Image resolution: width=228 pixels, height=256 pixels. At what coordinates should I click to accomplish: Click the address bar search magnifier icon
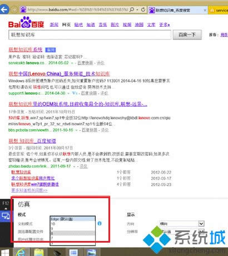coord(131,9)
